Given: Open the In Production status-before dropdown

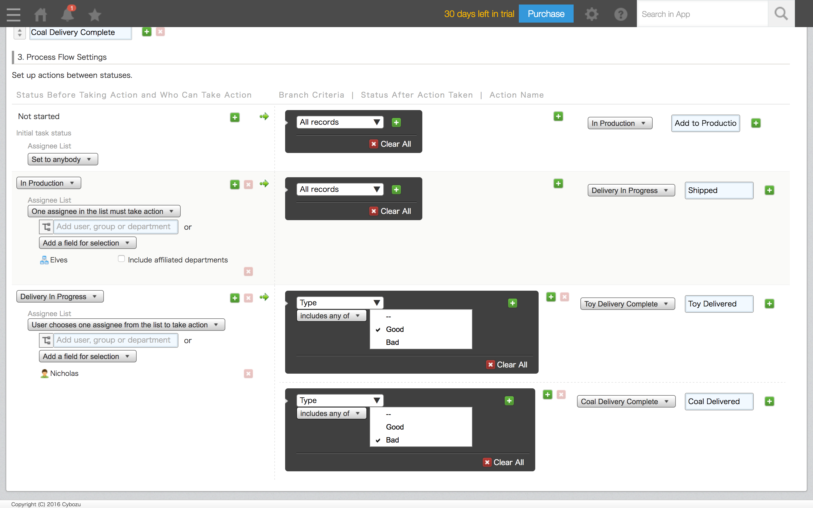Looking at the screenshot, I should click(x=49, y=183).
